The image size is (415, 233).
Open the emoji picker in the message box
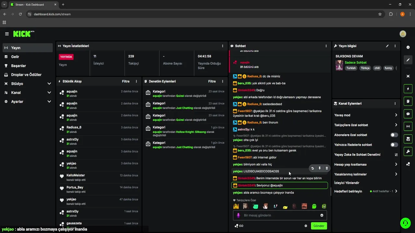click(x=322, y=215)
